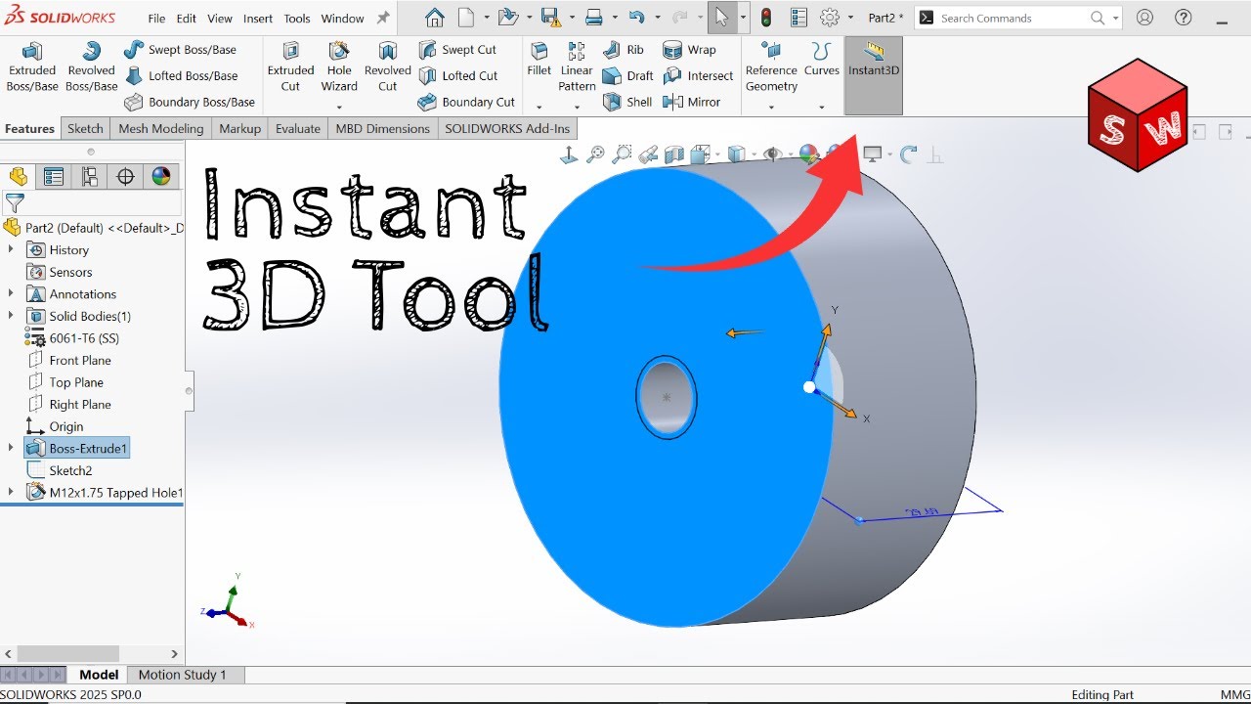
Task: Select the Mirror tool
Action: tap(691, 102)
